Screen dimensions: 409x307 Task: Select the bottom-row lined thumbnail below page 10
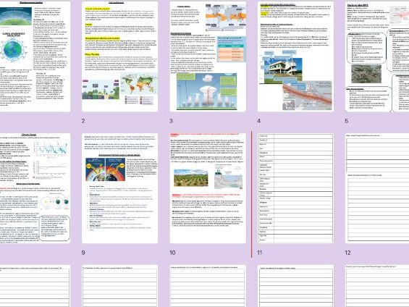tap(208, 286)
